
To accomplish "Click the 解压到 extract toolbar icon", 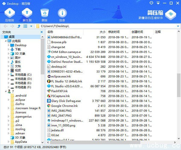I will tap(27, 13).
